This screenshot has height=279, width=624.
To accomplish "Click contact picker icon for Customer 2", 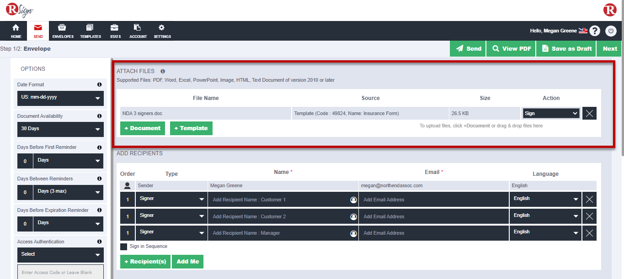I will 353,217.
